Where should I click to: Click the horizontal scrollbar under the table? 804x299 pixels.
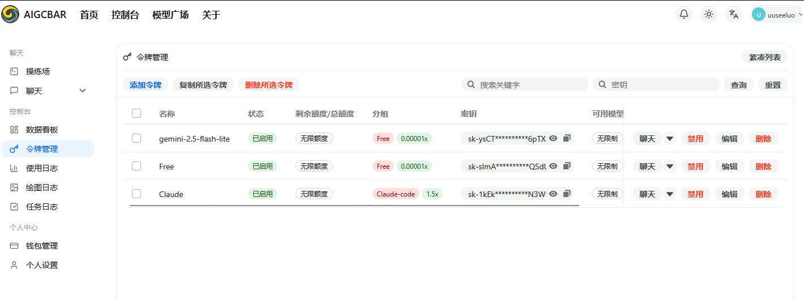[354, 206]
